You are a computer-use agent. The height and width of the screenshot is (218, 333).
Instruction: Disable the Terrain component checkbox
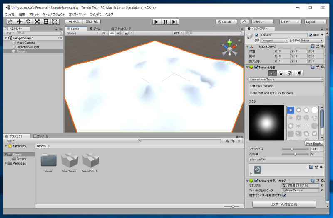click(256, 67)
